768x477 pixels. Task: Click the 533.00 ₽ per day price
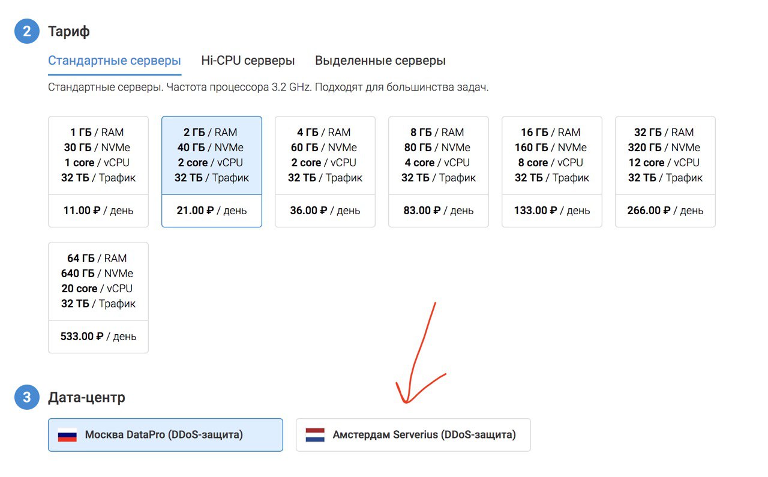pyautogui.click(x=98, y=337)
